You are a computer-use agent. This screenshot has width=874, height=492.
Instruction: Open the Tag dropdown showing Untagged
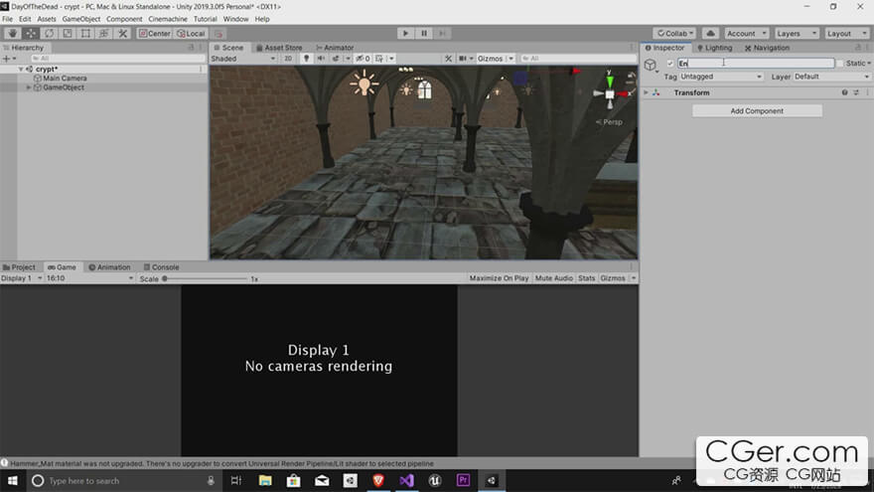pyautogui.click(x=721, y=77)
